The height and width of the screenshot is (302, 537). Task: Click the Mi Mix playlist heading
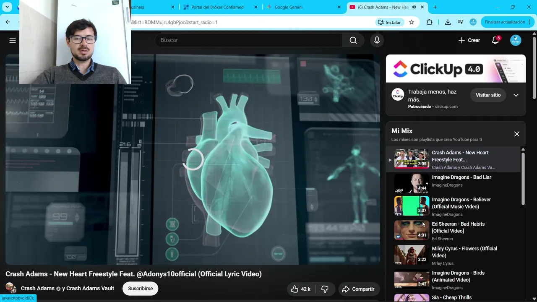pyautogui.click(x=402, y=131)
